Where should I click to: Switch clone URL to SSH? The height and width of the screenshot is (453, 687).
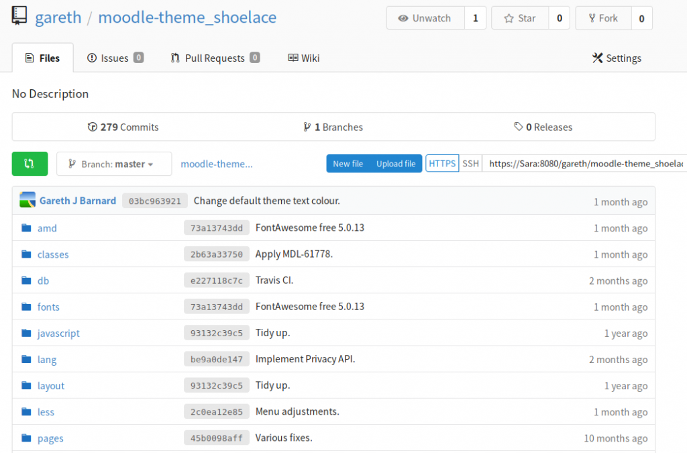(470, 164)
